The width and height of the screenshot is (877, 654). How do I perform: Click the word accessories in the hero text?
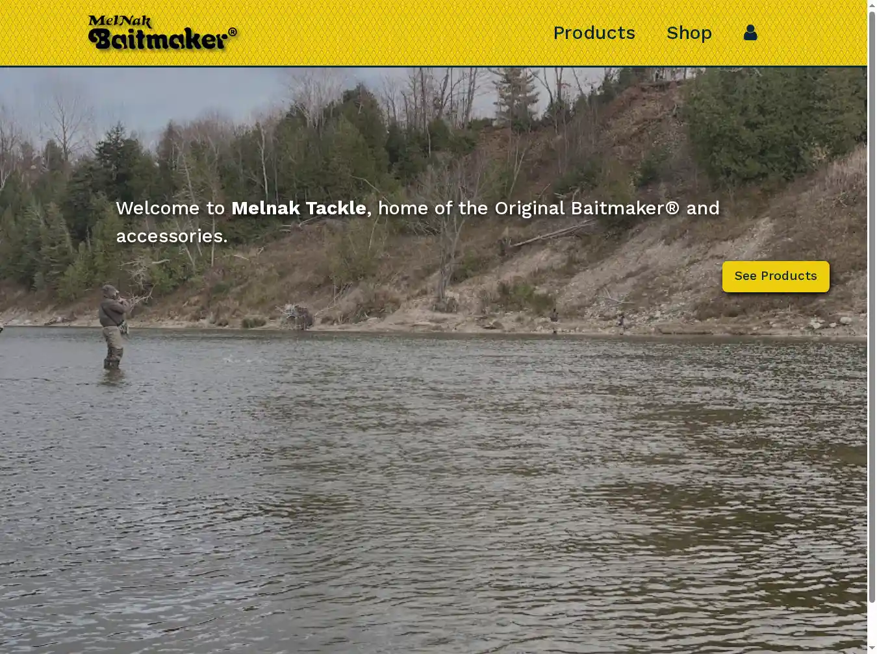[x=170, y=236]
